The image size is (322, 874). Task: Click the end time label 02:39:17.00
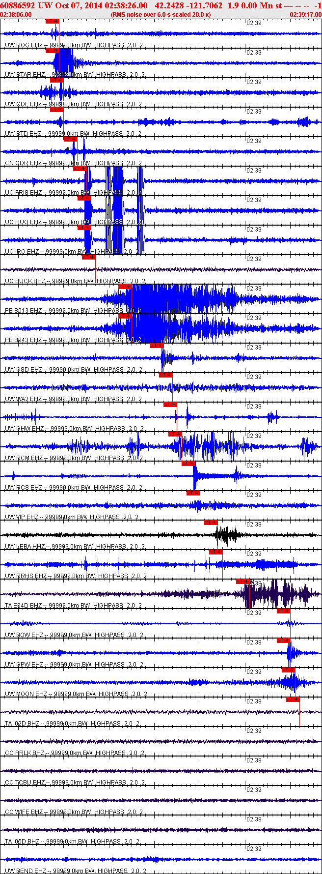[306, 14]
